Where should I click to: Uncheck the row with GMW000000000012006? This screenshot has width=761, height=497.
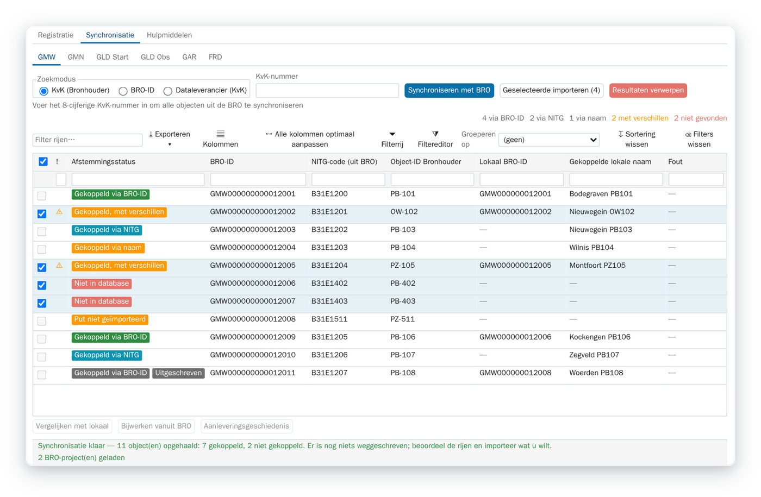[x=42, y=285]
